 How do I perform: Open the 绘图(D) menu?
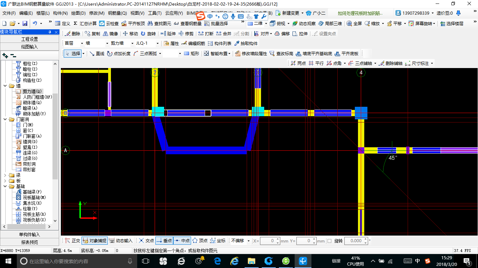coord(78,13)
